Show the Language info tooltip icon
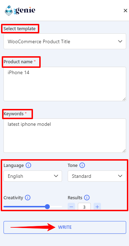This screenshot has height=246, width=129. tap(28, 166)
